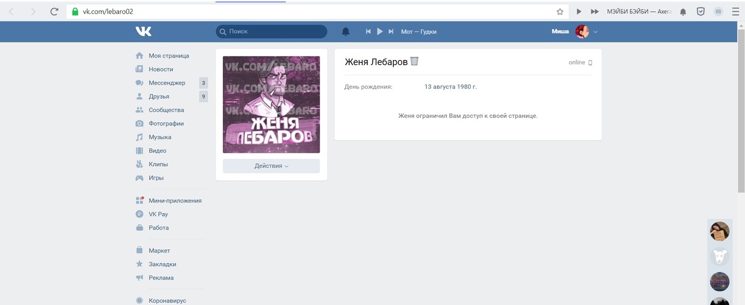Bookmark this page with the star icon
Screen dimensions: 745x305
(x=560, y=12)
